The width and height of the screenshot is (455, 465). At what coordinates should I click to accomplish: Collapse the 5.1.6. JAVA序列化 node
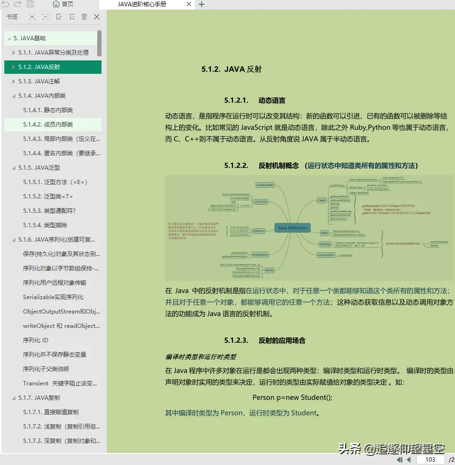coord(13,240)
